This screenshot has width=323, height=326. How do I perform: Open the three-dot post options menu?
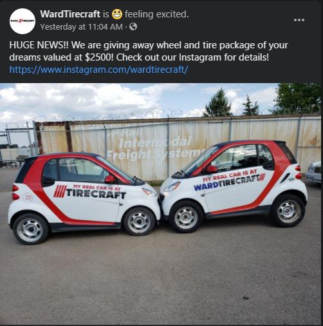pos(299,20)
